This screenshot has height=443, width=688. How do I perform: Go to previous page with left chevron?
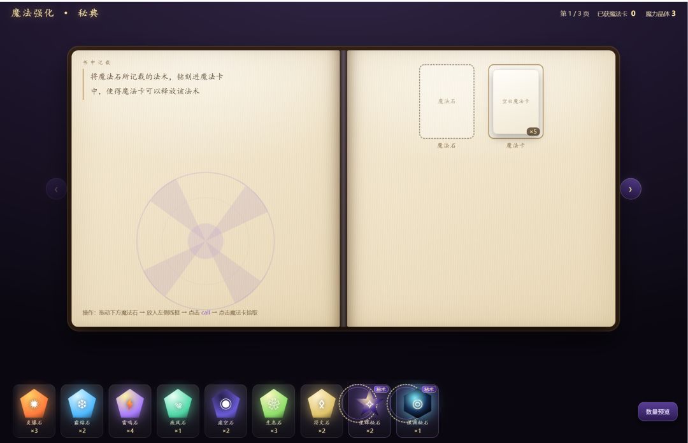56,189
